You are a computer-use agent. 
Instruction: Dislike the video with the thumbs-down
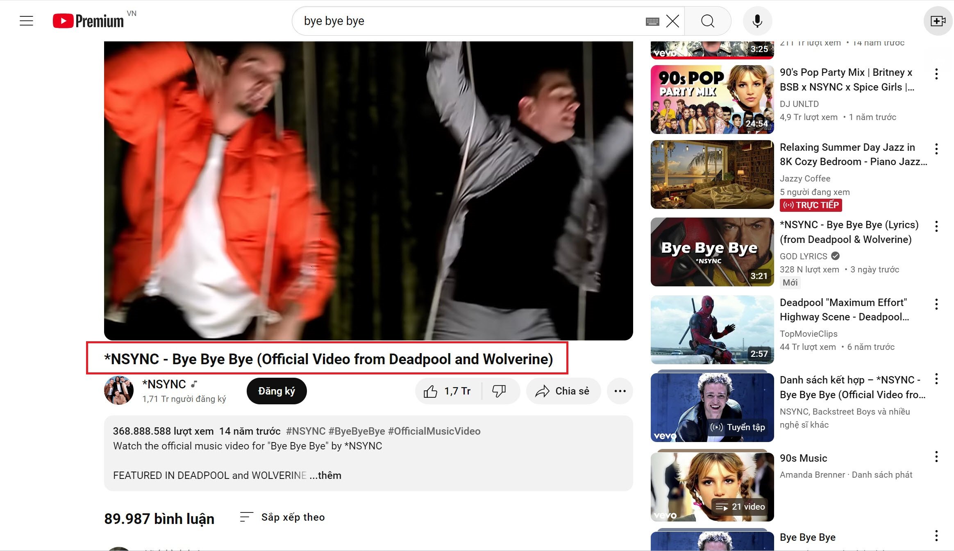click(500, 391)
